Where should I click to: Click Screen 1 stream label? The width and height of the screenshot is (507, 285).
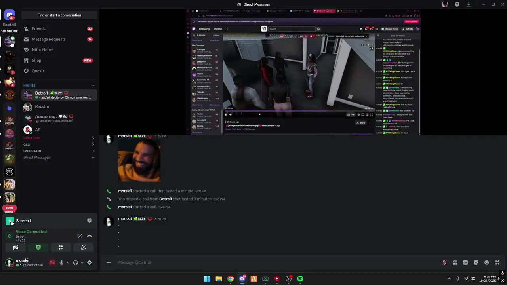24,221
